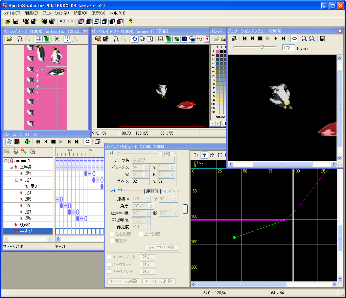Screen dimensions: 346x298
Task: Collapse the 上半身 tree node
Action: [x=11, y=167]
